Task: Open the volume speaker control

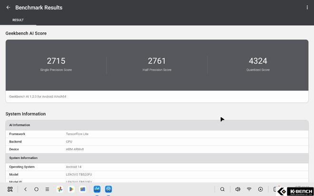Action: pos(238,189)
